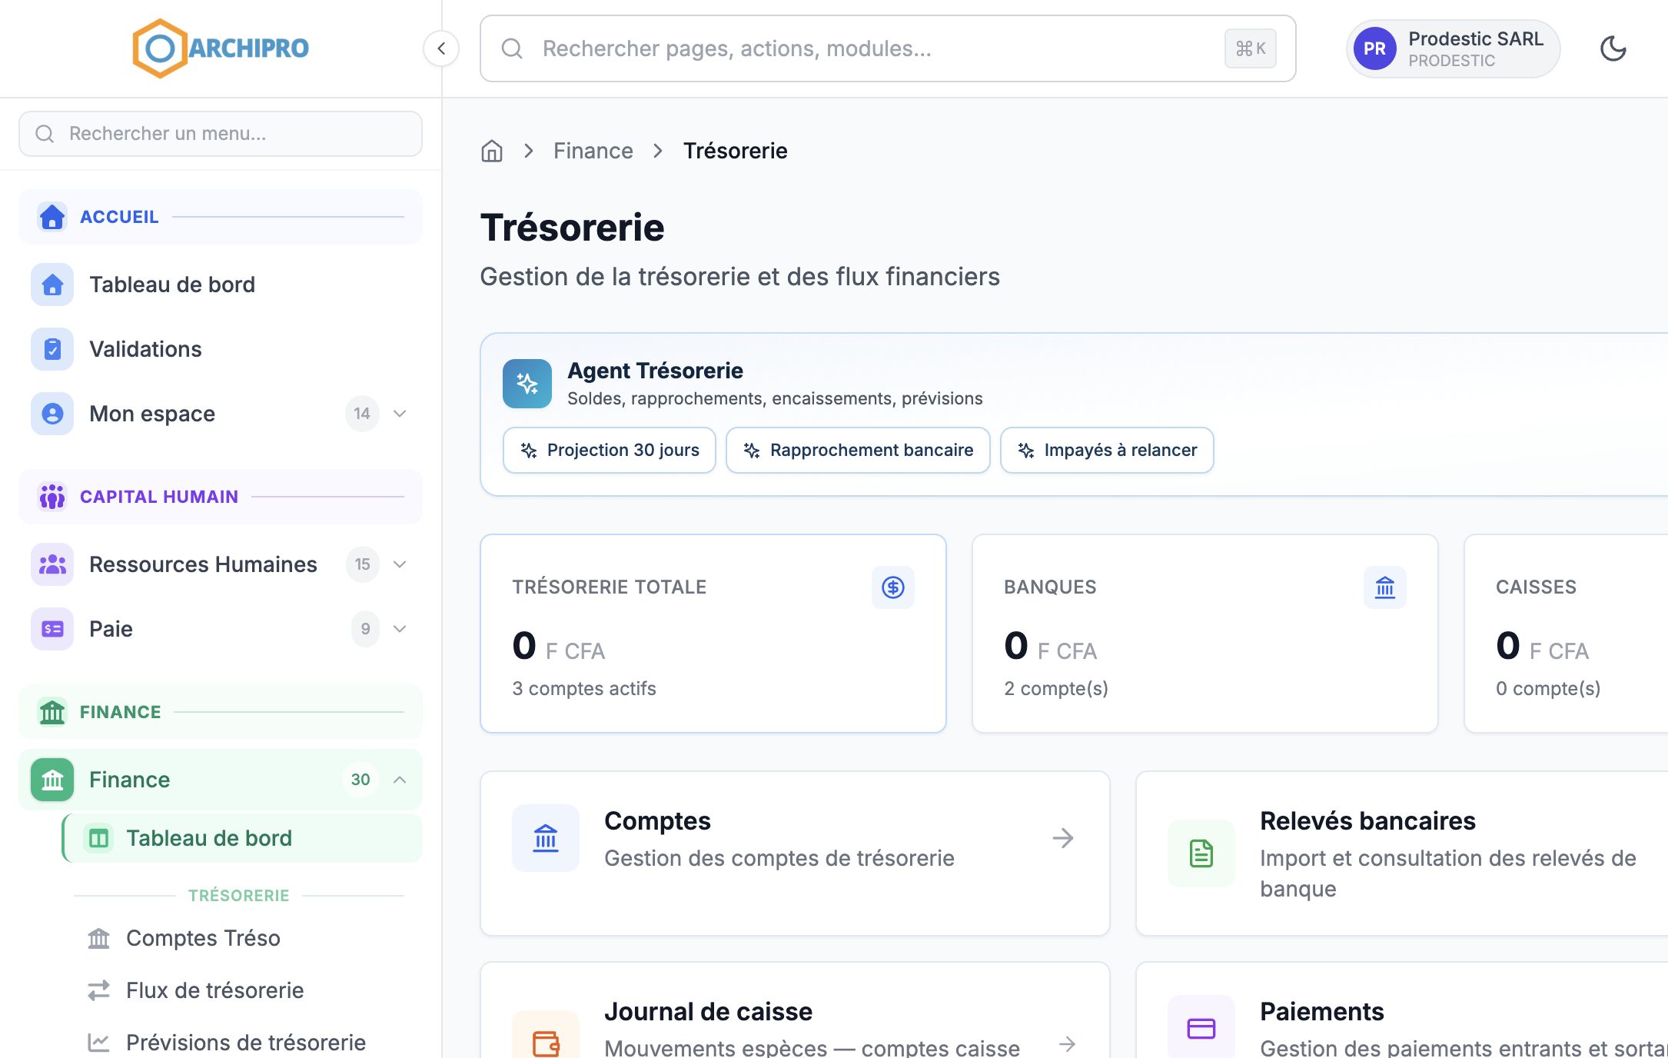The width and height of the screenshot is (1668, 1058).
Task: Click the Mon espace user icon
Action: tap(52, 414)
